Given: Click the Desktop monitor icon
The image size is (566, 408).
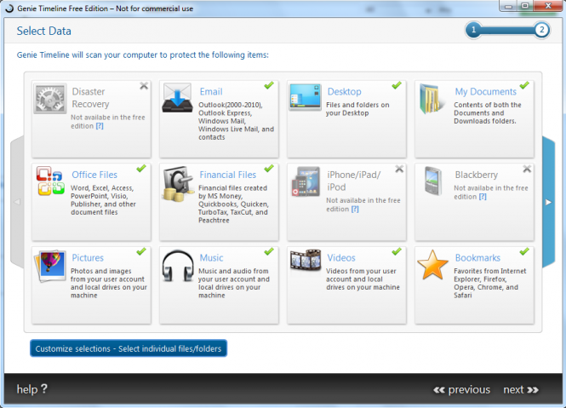Looking at the screenshot, I should 305,97.
